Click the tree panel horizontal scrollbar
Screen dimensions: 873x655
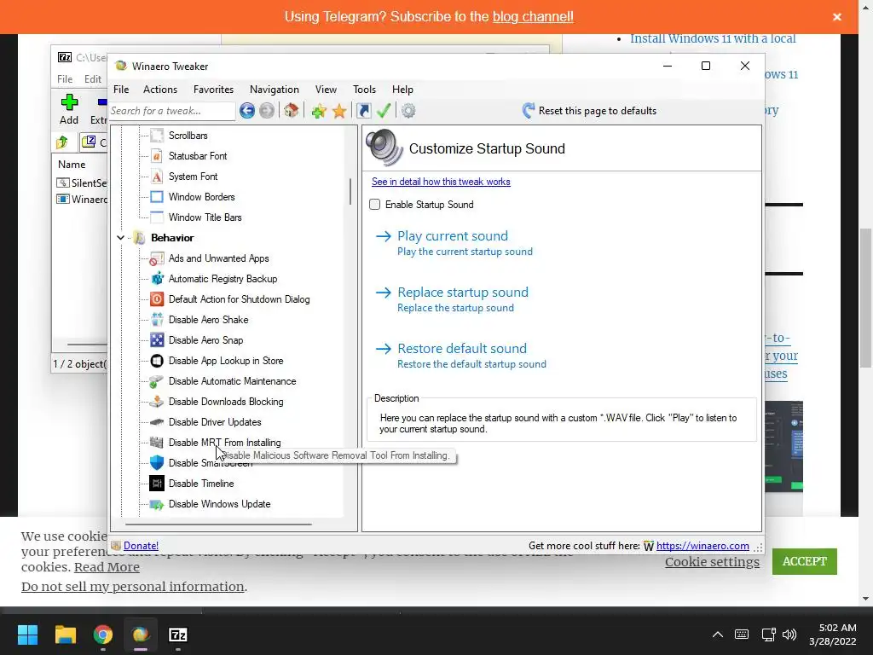[x=218, y=525]
